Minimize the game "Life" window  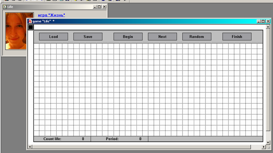[259, 21]
